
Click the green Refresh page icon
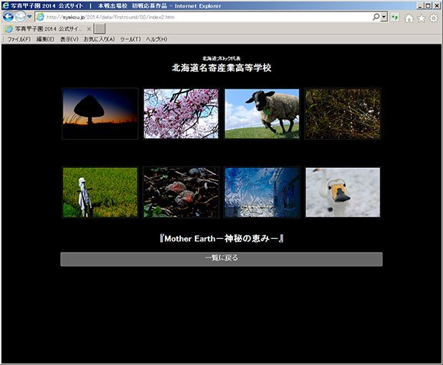click(x=395, y=18)
